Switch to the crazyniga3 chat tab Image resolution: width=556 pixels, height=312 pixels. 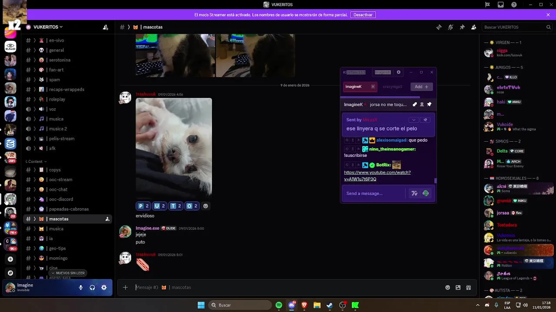point(392,87)
